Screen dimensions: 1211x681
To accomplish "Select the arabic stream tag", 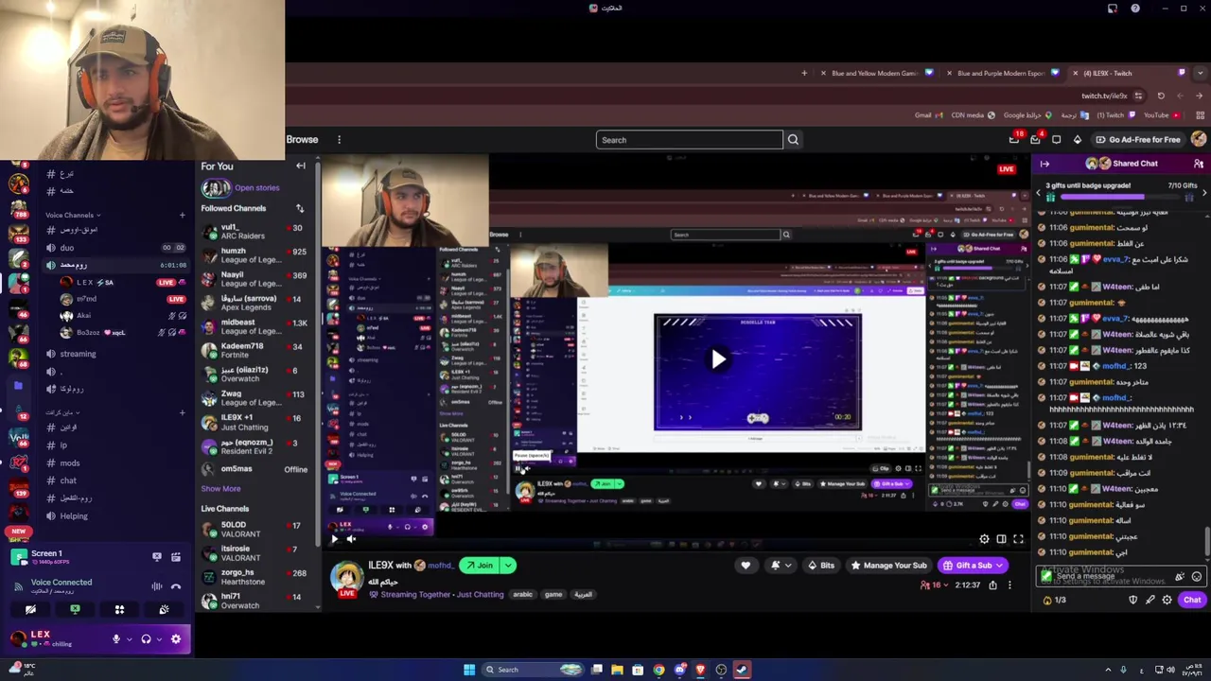I will 522,594.
